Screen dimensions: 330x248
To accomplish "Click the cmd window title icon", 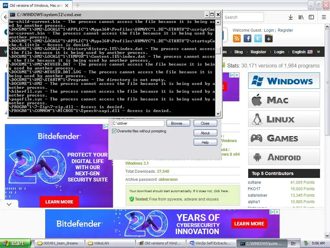I will point(13,15).
